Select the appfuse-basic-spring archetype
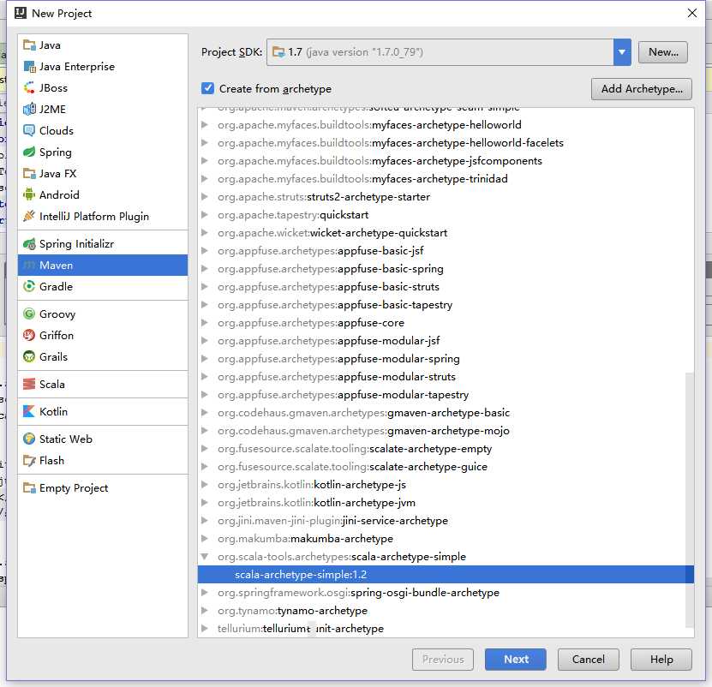 [446, 269]
